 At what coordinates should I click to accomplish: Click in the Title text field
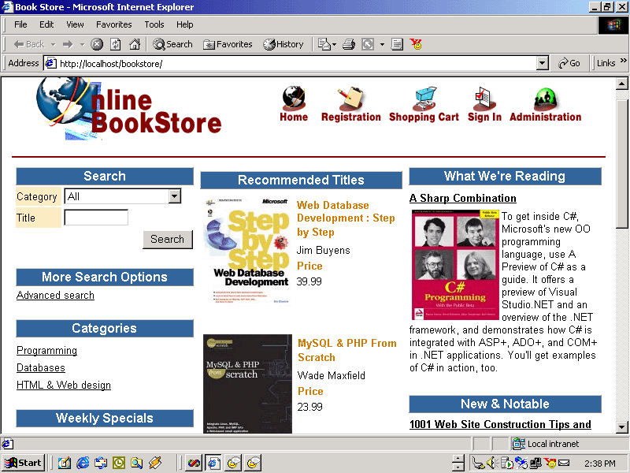tap(96, 218)
